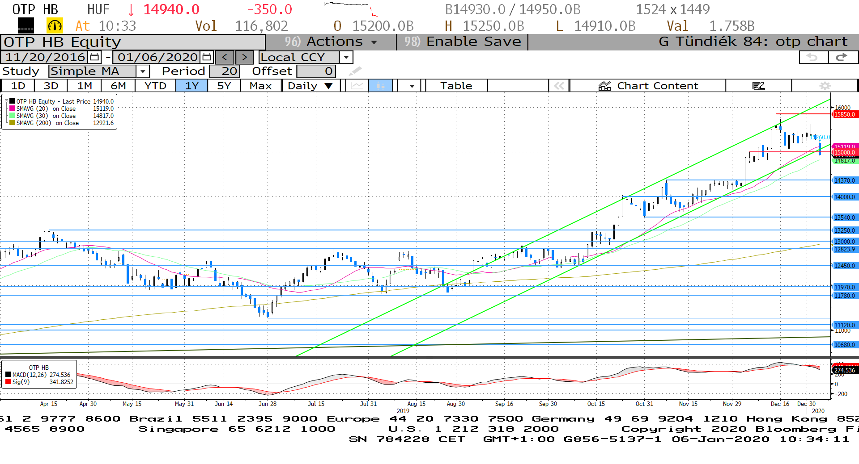Collapse the legend box toggle
859x464 pixels.
6,101
